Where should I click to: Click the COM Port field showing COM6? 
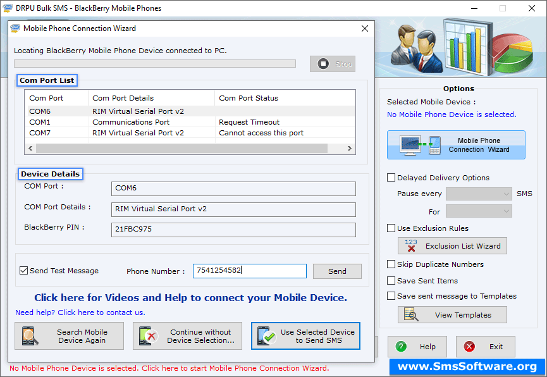tap(233, 188)
